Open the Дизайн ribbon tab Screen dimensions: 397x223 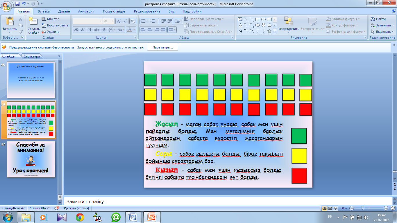click(x=64, y=11)
